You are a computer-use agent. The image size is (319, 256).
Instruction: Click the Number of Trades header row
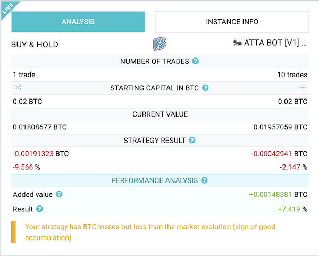tap(160, 61)
